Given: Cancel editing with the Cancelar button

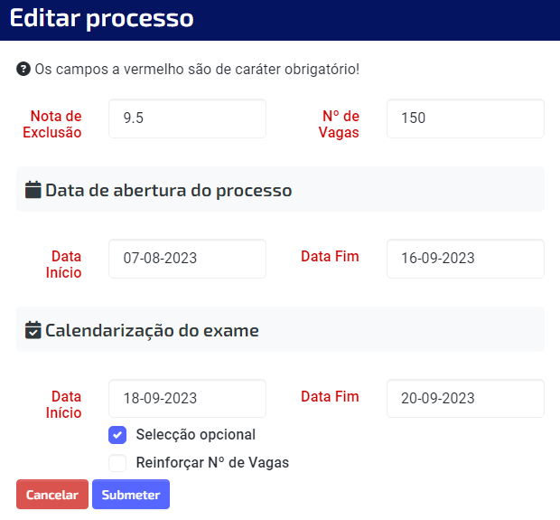Looking at the screenshot, I should pos(52,495).
